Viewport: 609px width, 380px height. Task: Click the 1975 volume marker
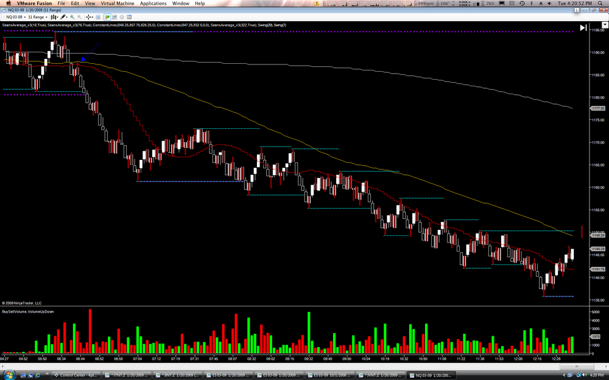596,337
